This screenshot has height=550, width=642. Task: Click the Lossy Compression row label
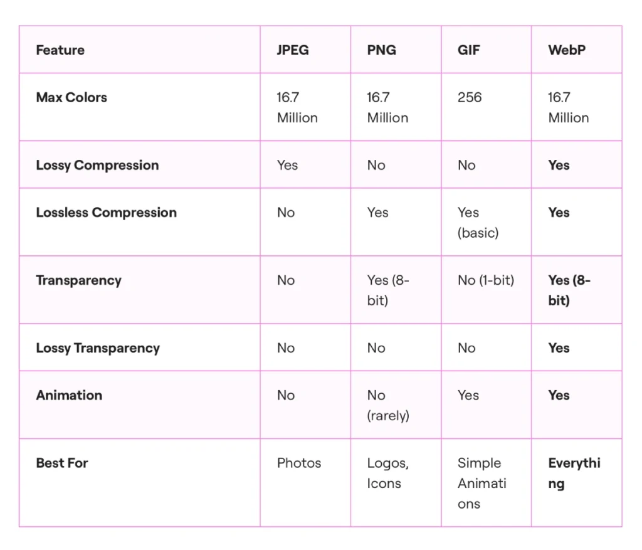(97, 166)
